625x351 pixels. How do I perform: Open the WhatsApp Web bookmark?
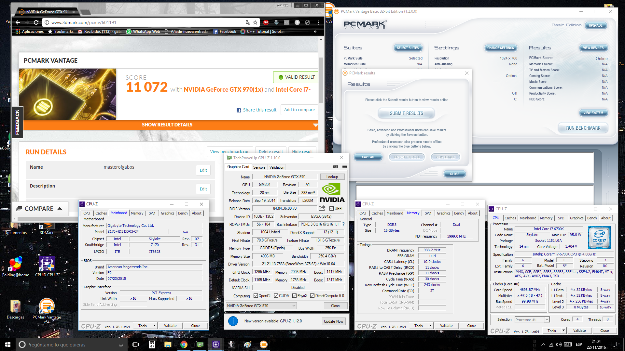(143, 32)
